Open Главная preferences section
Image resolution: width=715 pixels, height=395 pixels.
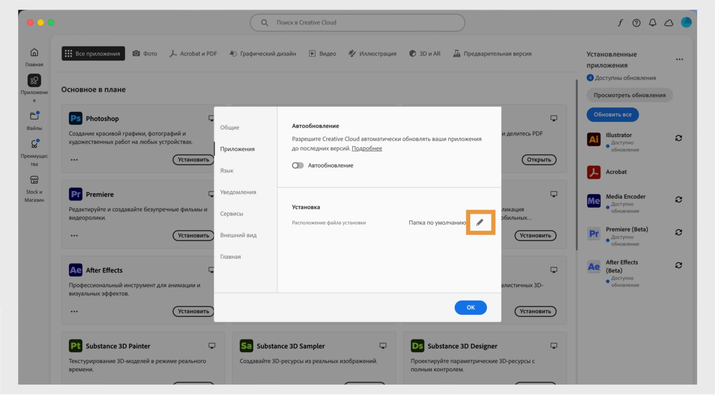230,257
